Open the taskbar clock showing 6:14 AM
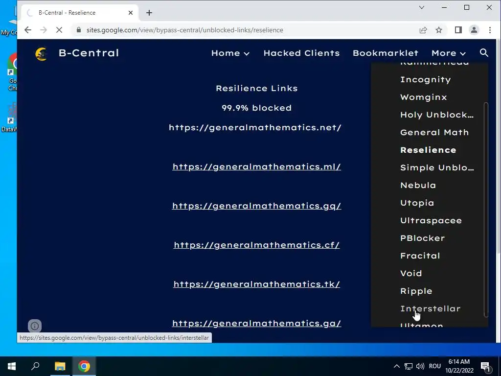The width and height of the screenshot is (501, 376). tap(459, 366)
